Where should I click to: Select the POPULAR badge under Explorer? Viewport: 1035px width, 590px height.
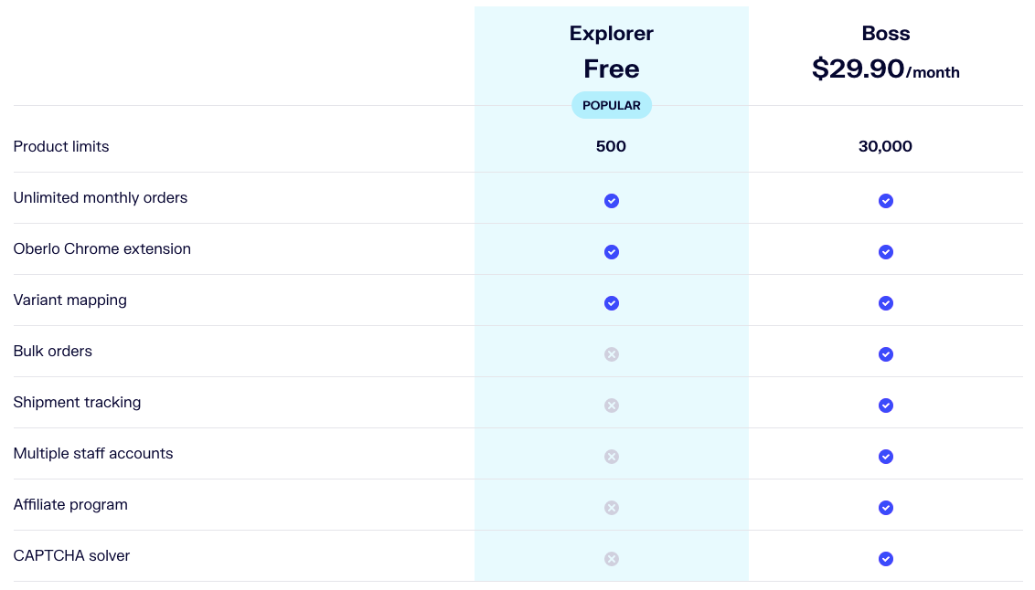pyautogui.click(x=612, y=105)
